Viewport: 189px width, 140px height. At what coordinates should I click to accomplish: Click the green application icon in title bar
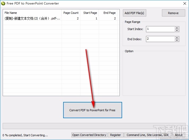point(3,3)
